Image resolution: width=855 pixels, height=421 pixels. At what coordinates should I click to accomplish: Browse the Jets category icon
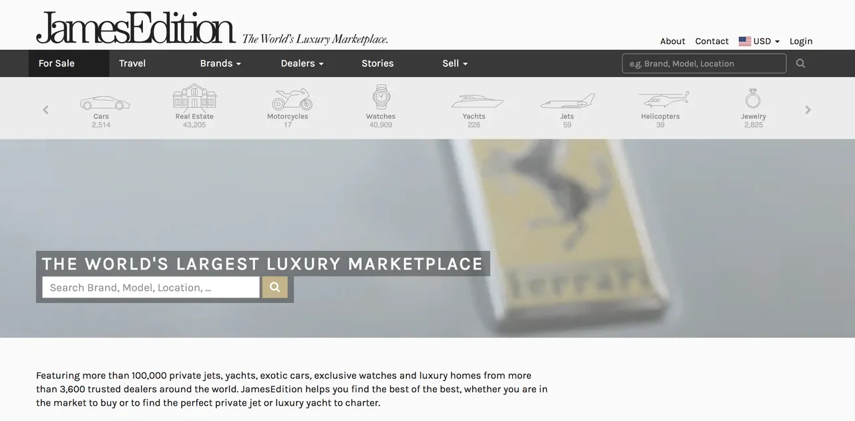(x=567, y=101)
